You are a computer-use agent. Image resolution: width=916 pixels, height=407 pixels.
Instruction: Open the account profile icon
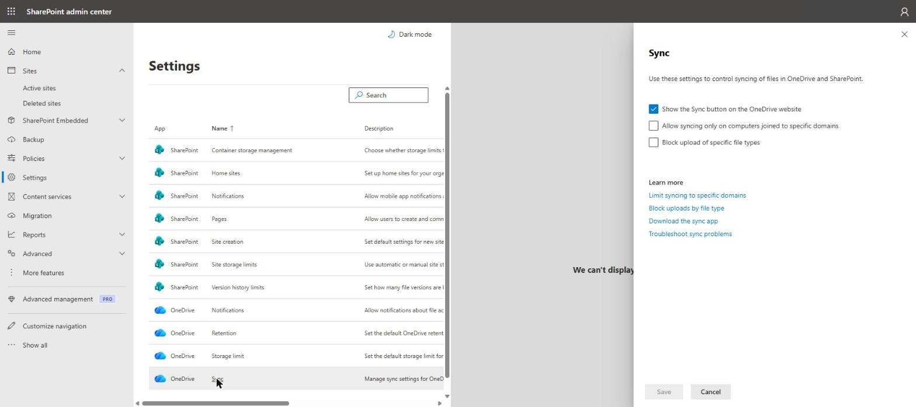[904, 11]
